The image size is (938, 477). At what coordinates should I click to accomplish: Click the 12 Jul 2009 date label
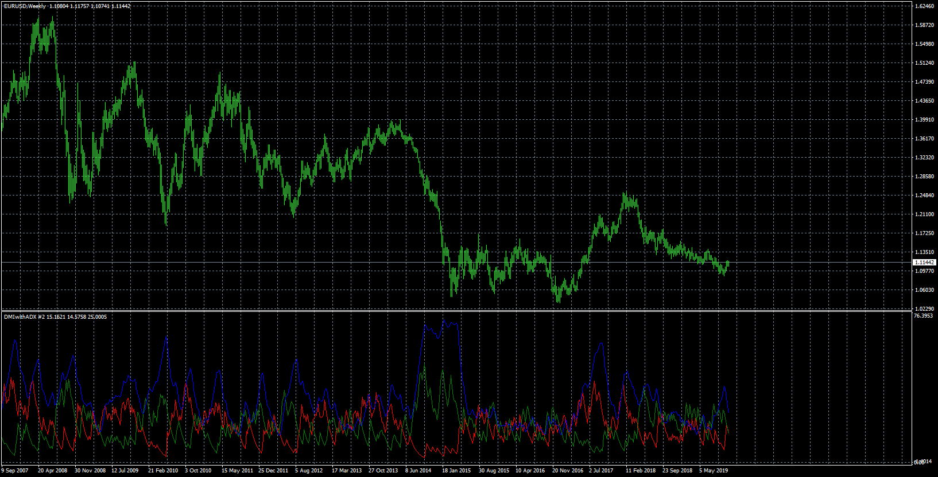(125, 471)
